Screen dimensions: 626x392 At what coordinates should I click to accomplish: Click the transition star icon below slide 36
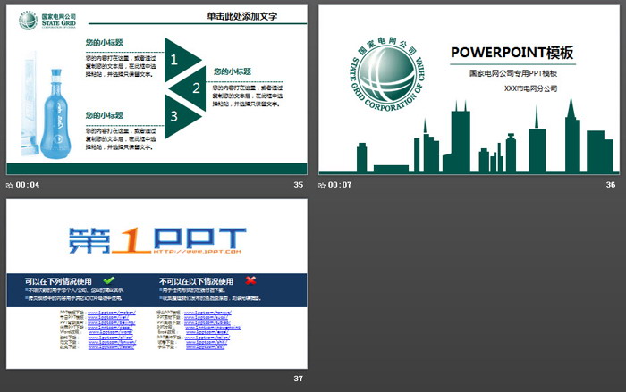coord(322,185)
